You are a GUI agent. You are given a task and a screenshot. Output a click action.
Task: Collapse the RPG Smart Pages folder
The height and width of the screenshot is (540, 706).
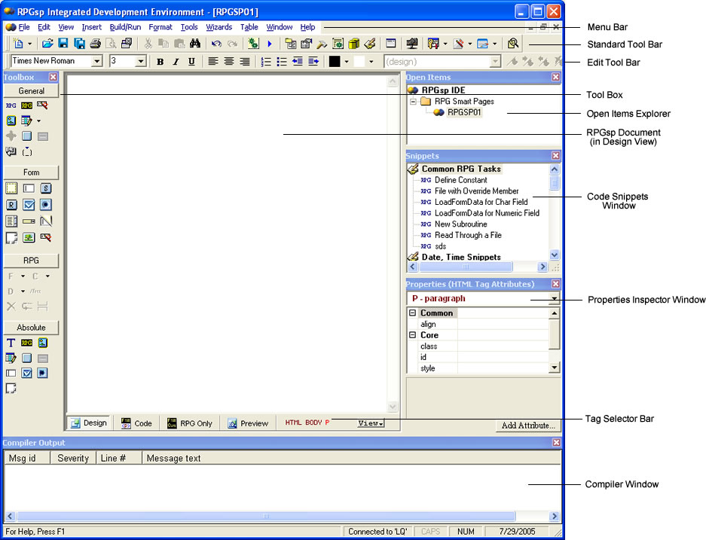[x=413, y=101]
